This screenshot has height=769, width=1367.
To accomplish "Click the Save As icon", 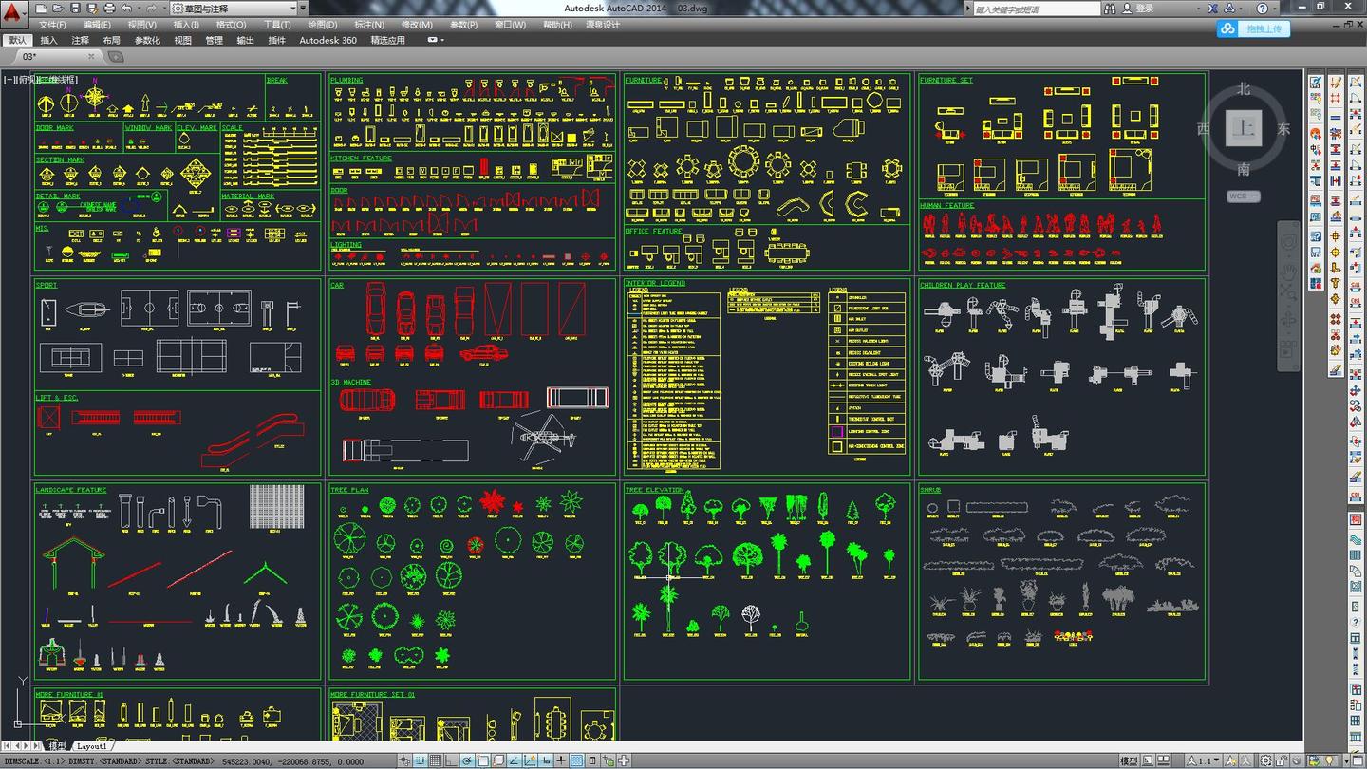I will point(92,9).
